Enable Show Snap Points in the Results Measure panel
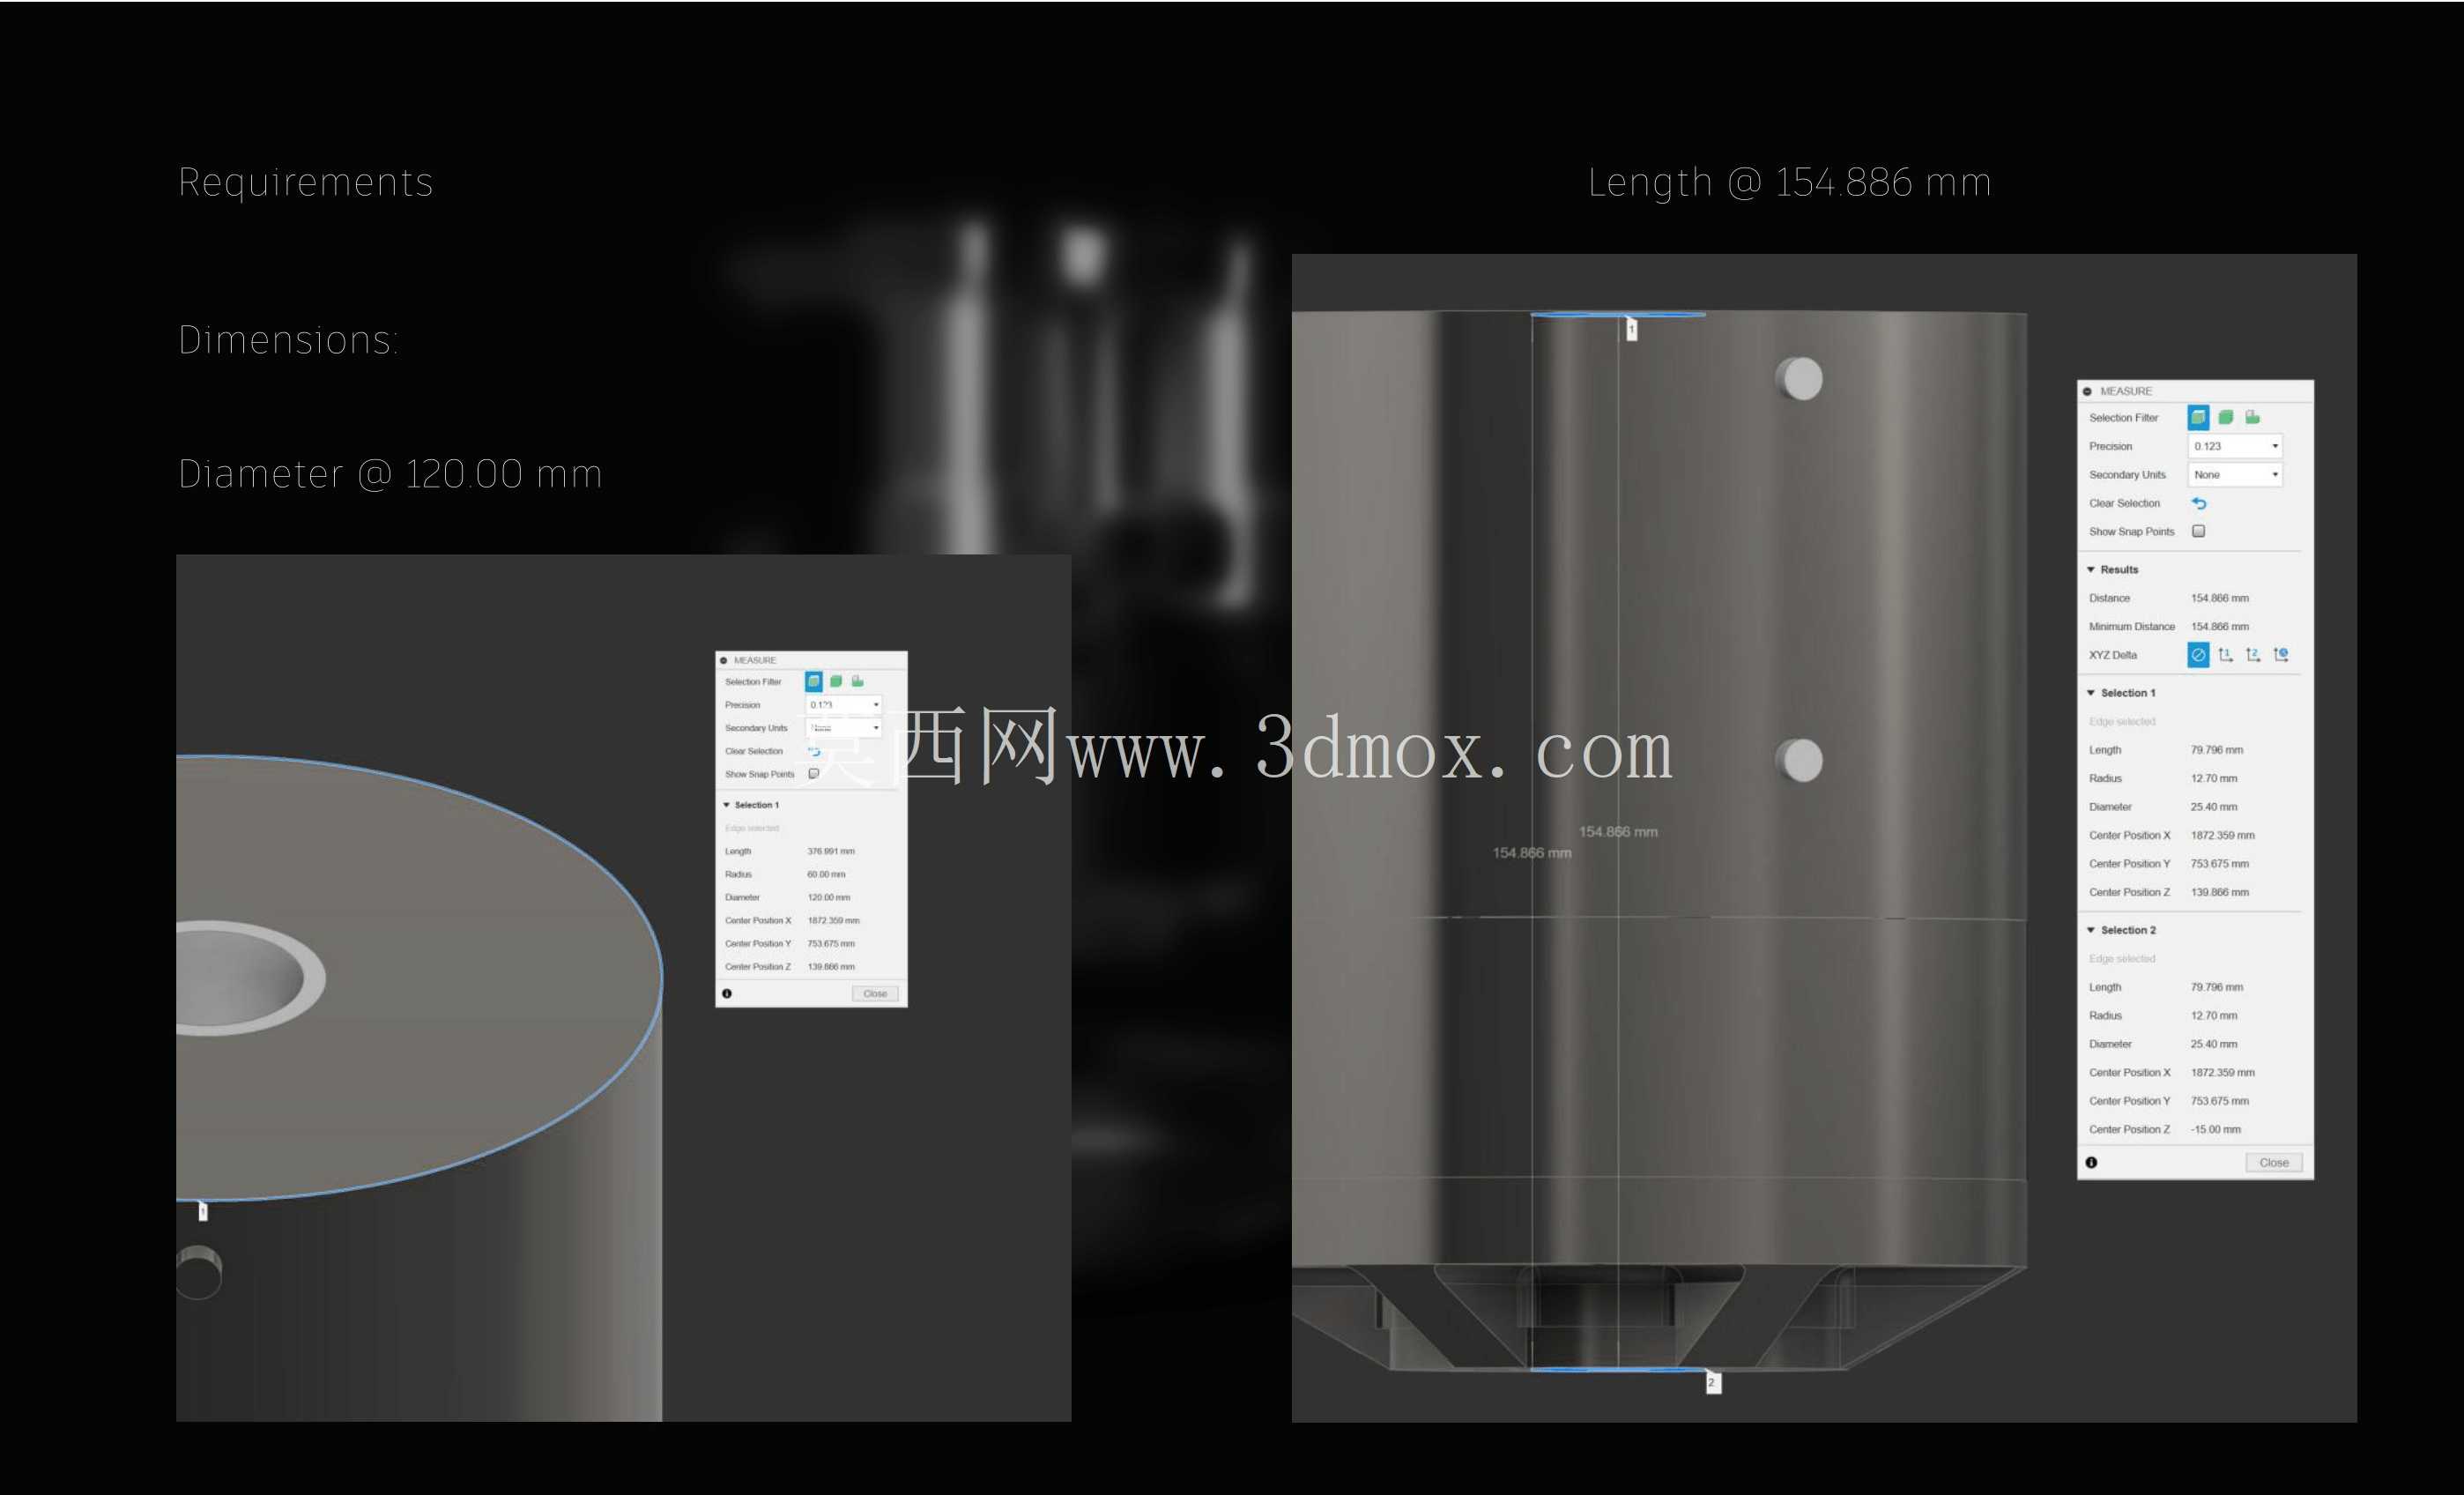 click(x=2199, y=531)
